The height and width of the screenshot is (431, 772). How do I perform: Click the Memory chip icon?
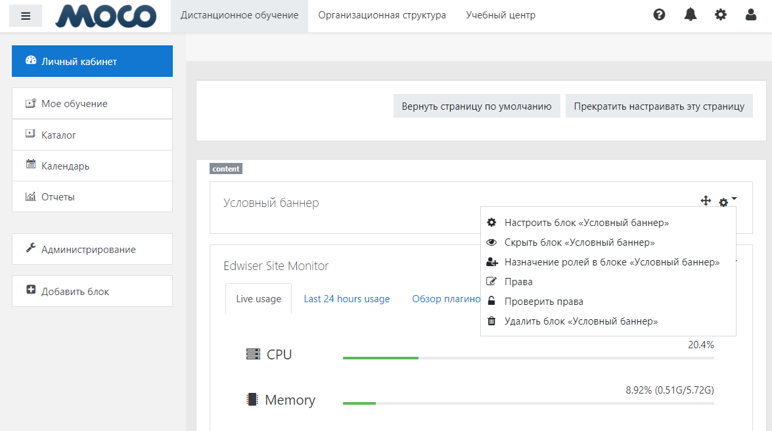252,399
